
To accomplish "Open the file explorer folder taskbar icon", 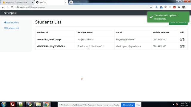I will tap(38, 104).
